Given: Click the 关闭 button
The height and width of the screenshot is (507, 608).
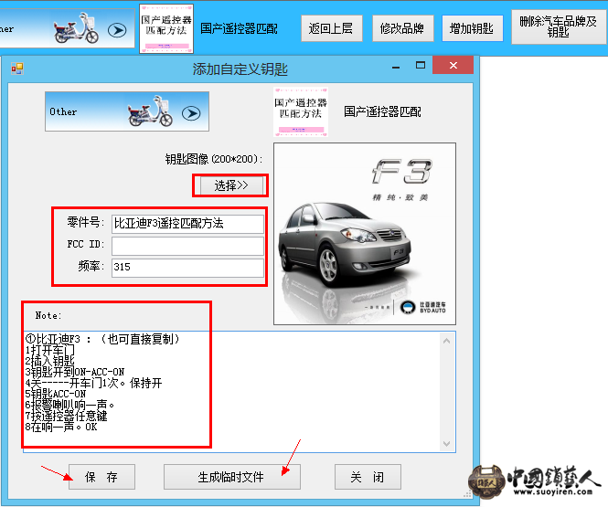Looking at the screenshot, I should click(x=368, y=477).
